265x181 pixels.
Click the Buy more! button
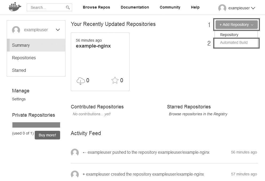tap(47, 135)
